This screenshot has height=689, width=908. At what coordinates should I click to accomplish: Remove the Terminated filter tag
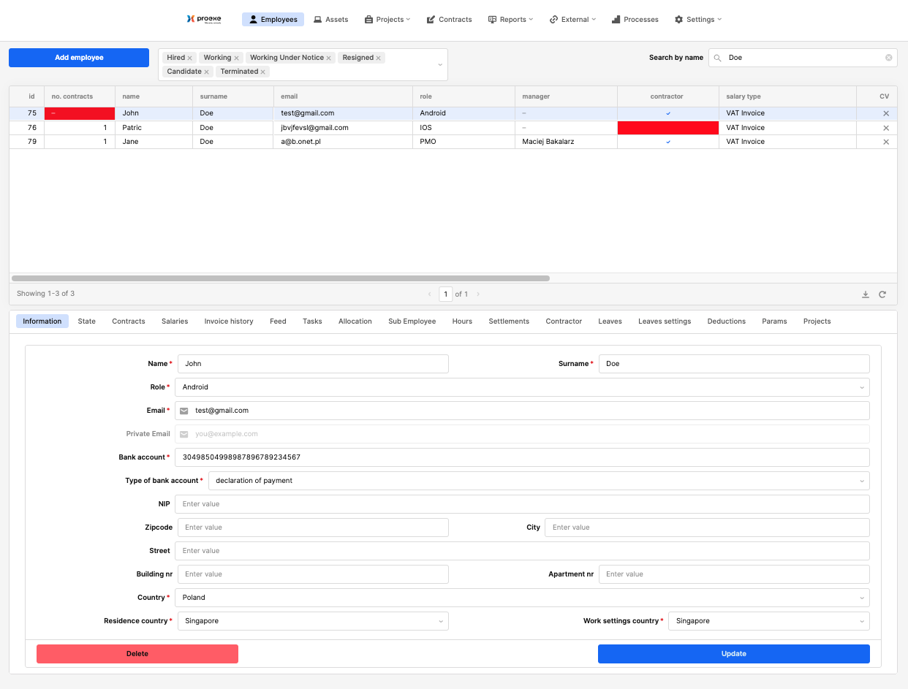click(x=263, y=72)
